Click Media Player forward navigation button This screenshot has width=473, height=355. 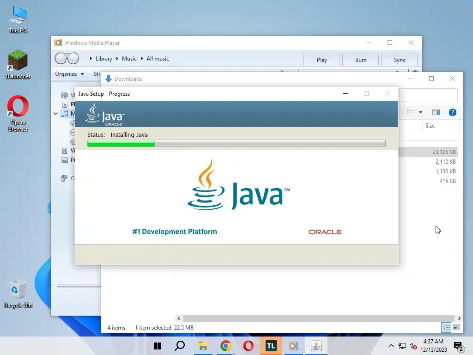(x=73, y=58)
